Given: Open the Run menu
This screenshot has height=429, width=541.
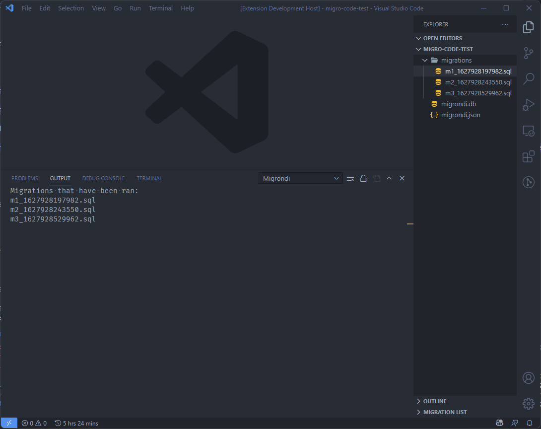Looking at the screenshot, I should tap(135, 8).
